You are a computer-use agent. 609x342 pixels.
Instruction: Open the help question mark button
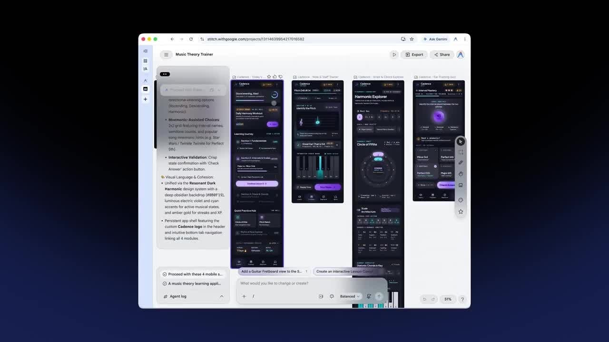click(462, 299)
